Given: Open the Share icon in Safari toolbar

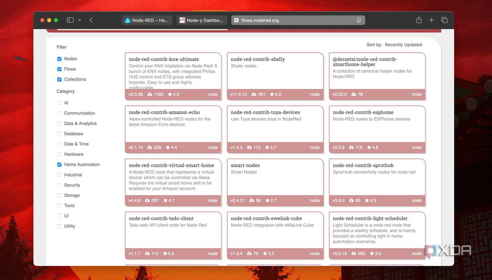Looking at the screenshot, I should [419, 20].
